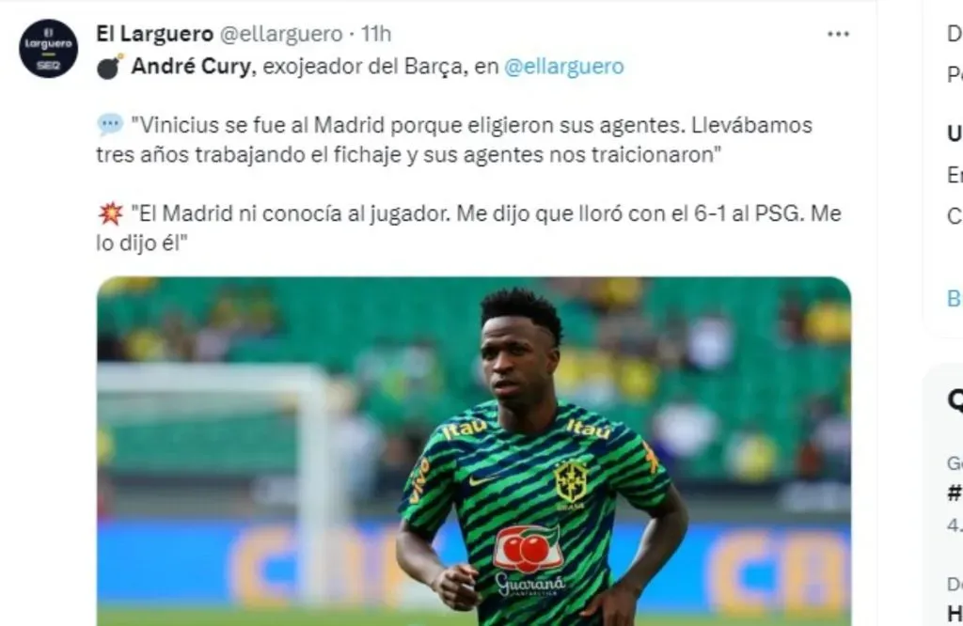Open the tweet's three-dot more options menu
This screenshot has width=963, height=626.
(x=838, y=34)
